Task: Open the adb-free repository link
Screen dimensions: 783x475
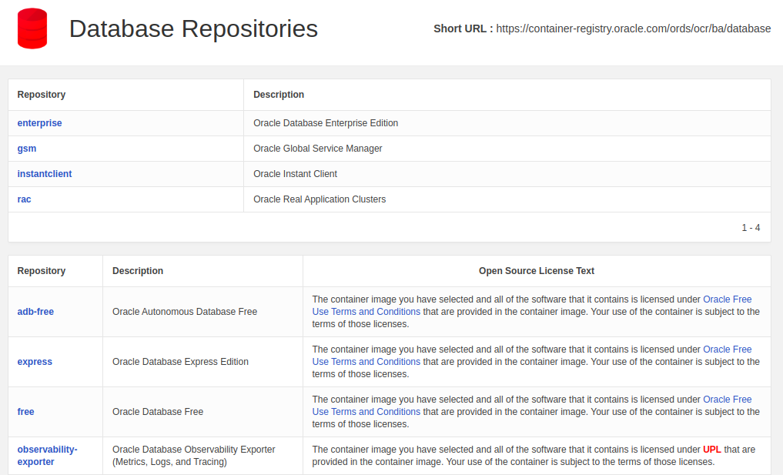Action: [x=35, y=312]
